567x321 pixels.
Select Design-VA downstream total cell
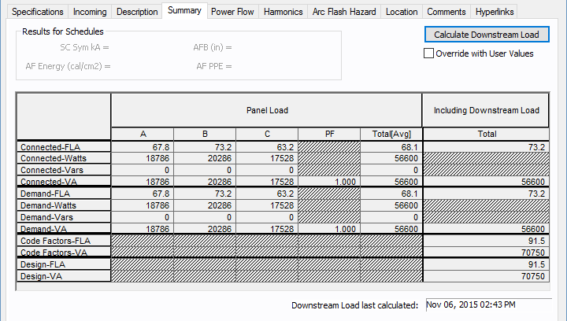(x=484, y=277)
